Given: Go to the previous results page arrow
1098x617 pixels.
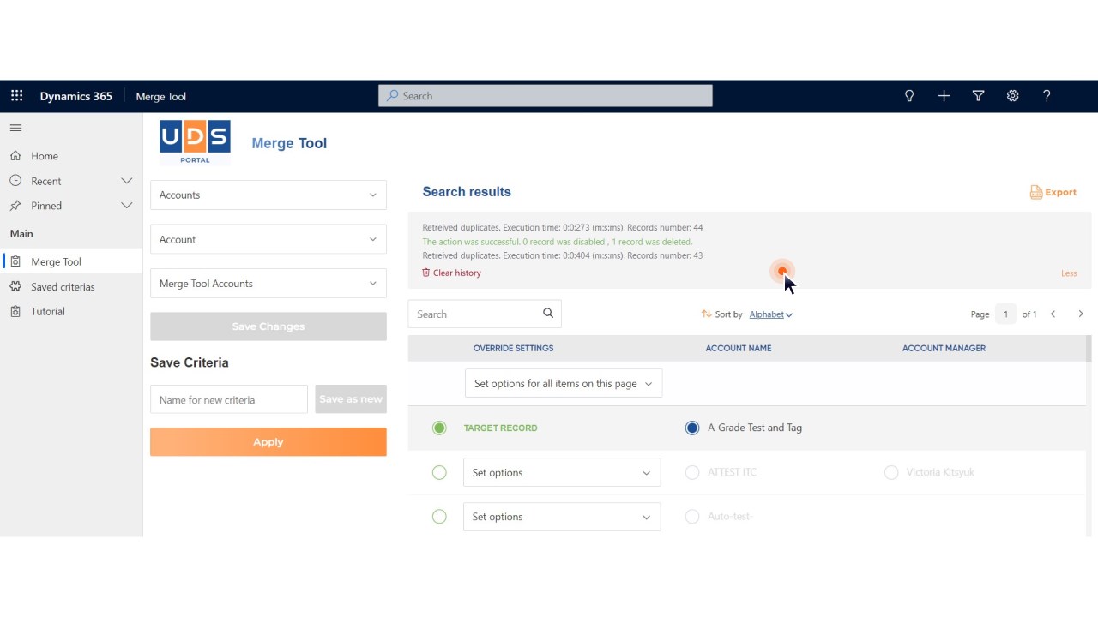Looking at the screenshot, I should [x=1053, y=314].
